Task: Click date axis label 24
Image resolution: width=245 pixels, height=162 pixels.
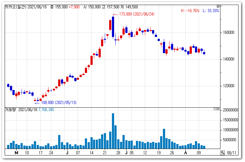Action: (51, 153)
